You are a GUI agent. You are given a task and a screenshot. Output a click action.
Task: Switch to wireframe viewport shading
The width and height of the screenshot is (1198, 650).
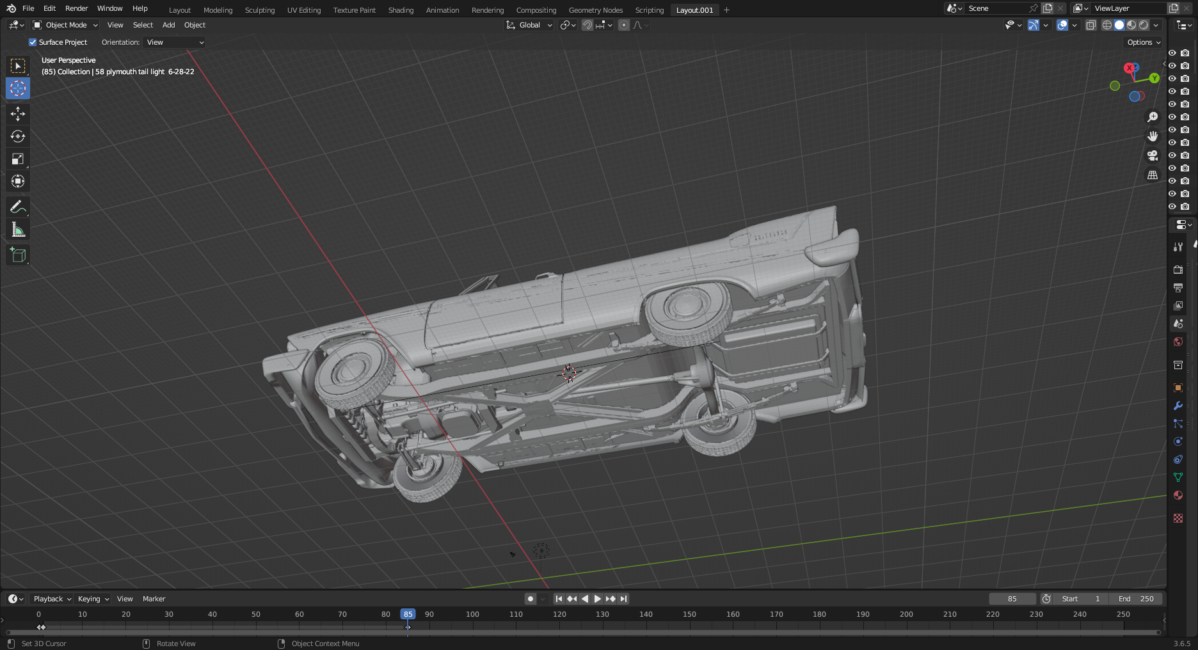[x=1107, y=25]
